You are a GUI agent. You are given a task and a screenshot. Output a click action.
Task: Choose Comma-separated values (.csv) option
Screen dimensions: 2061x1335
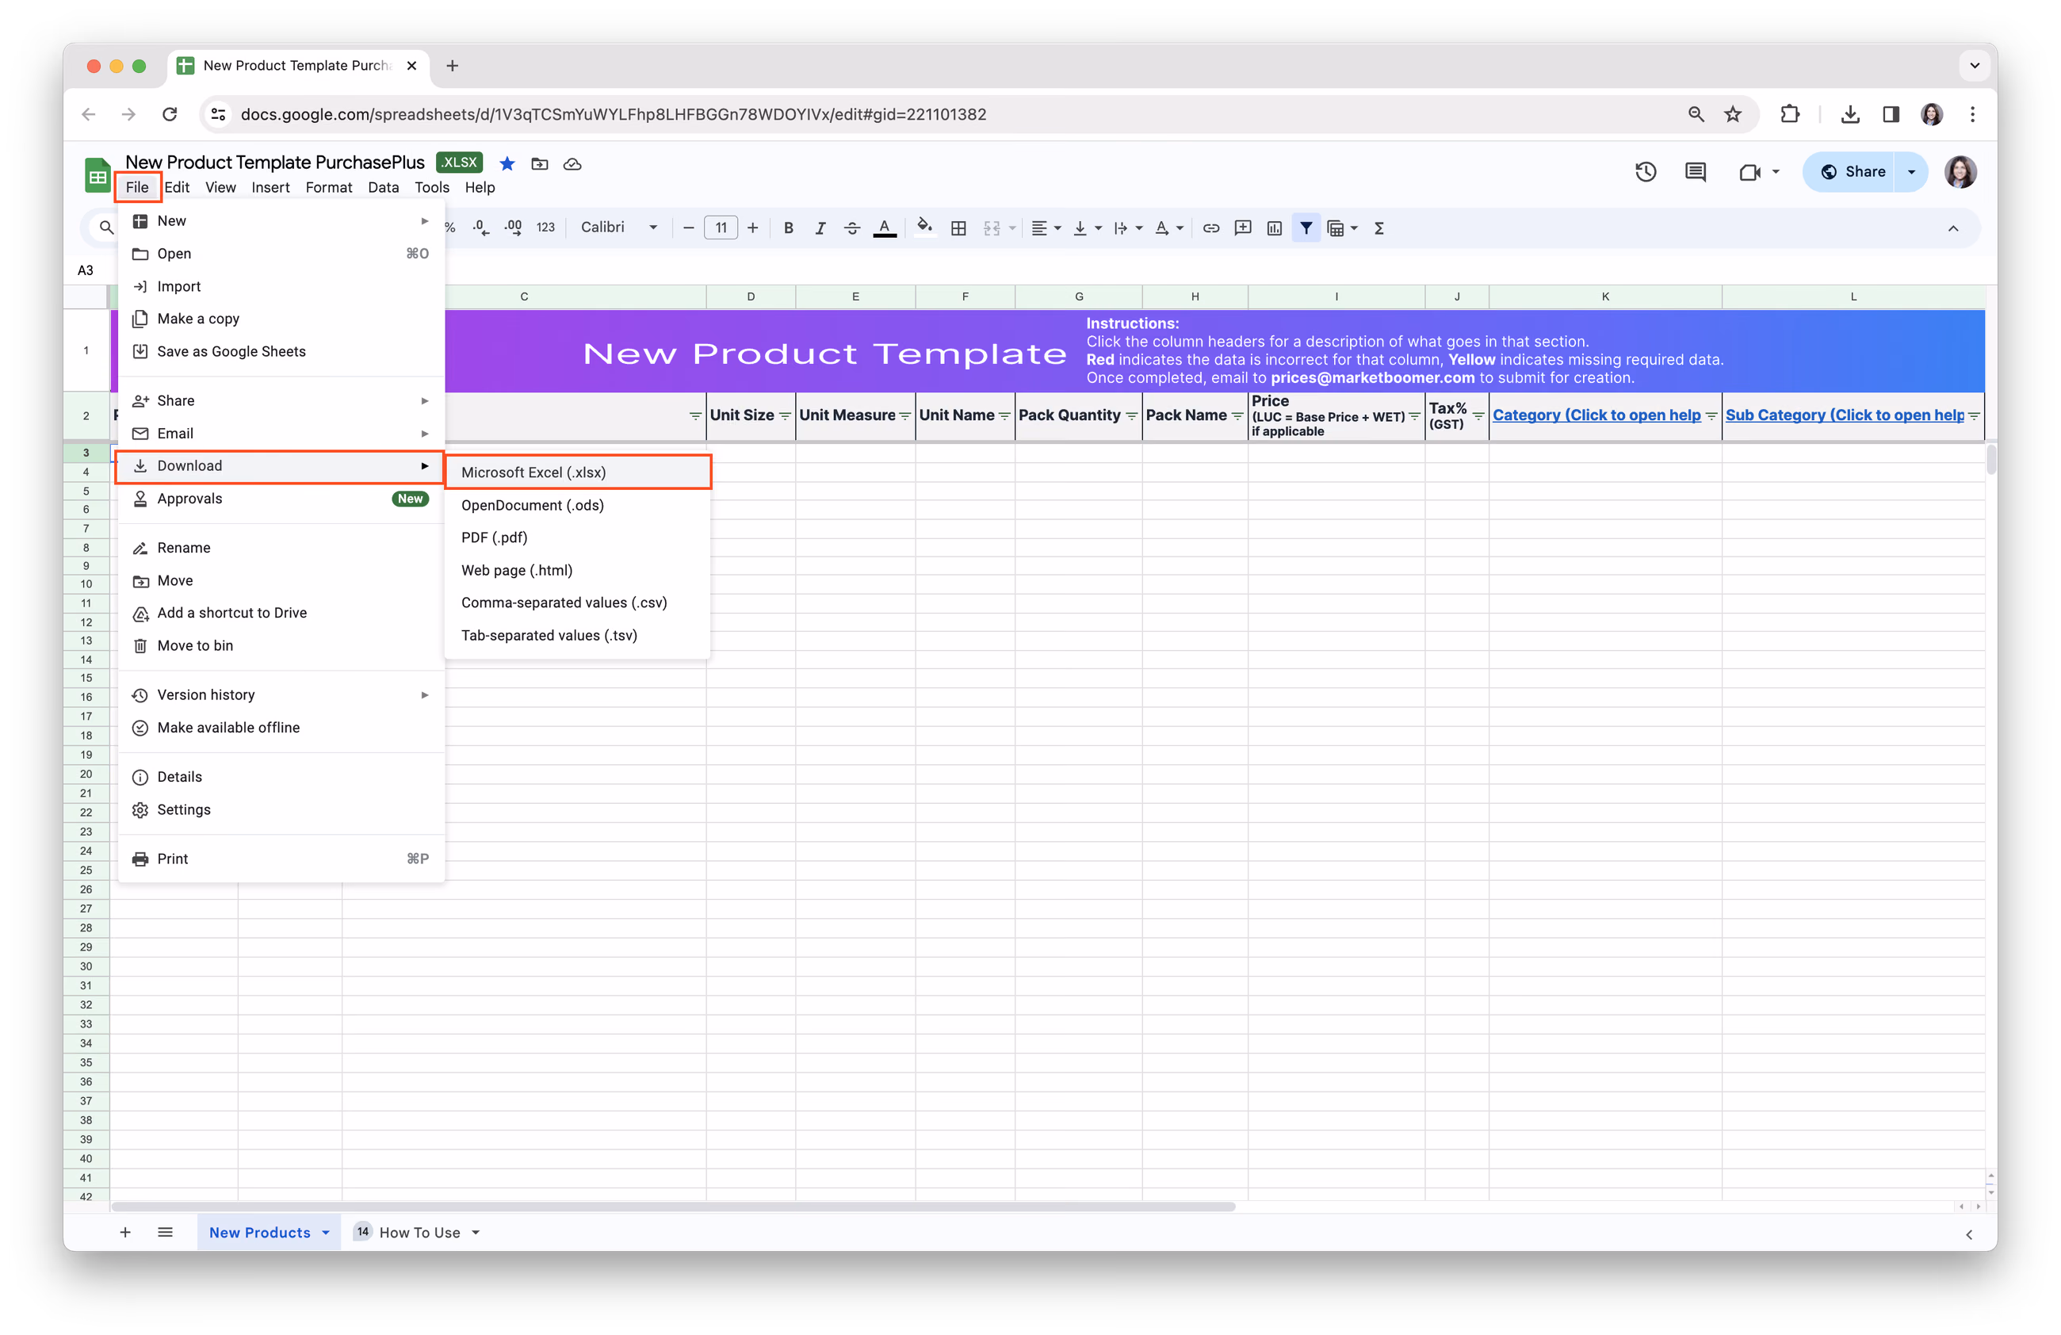click(578, 602)
